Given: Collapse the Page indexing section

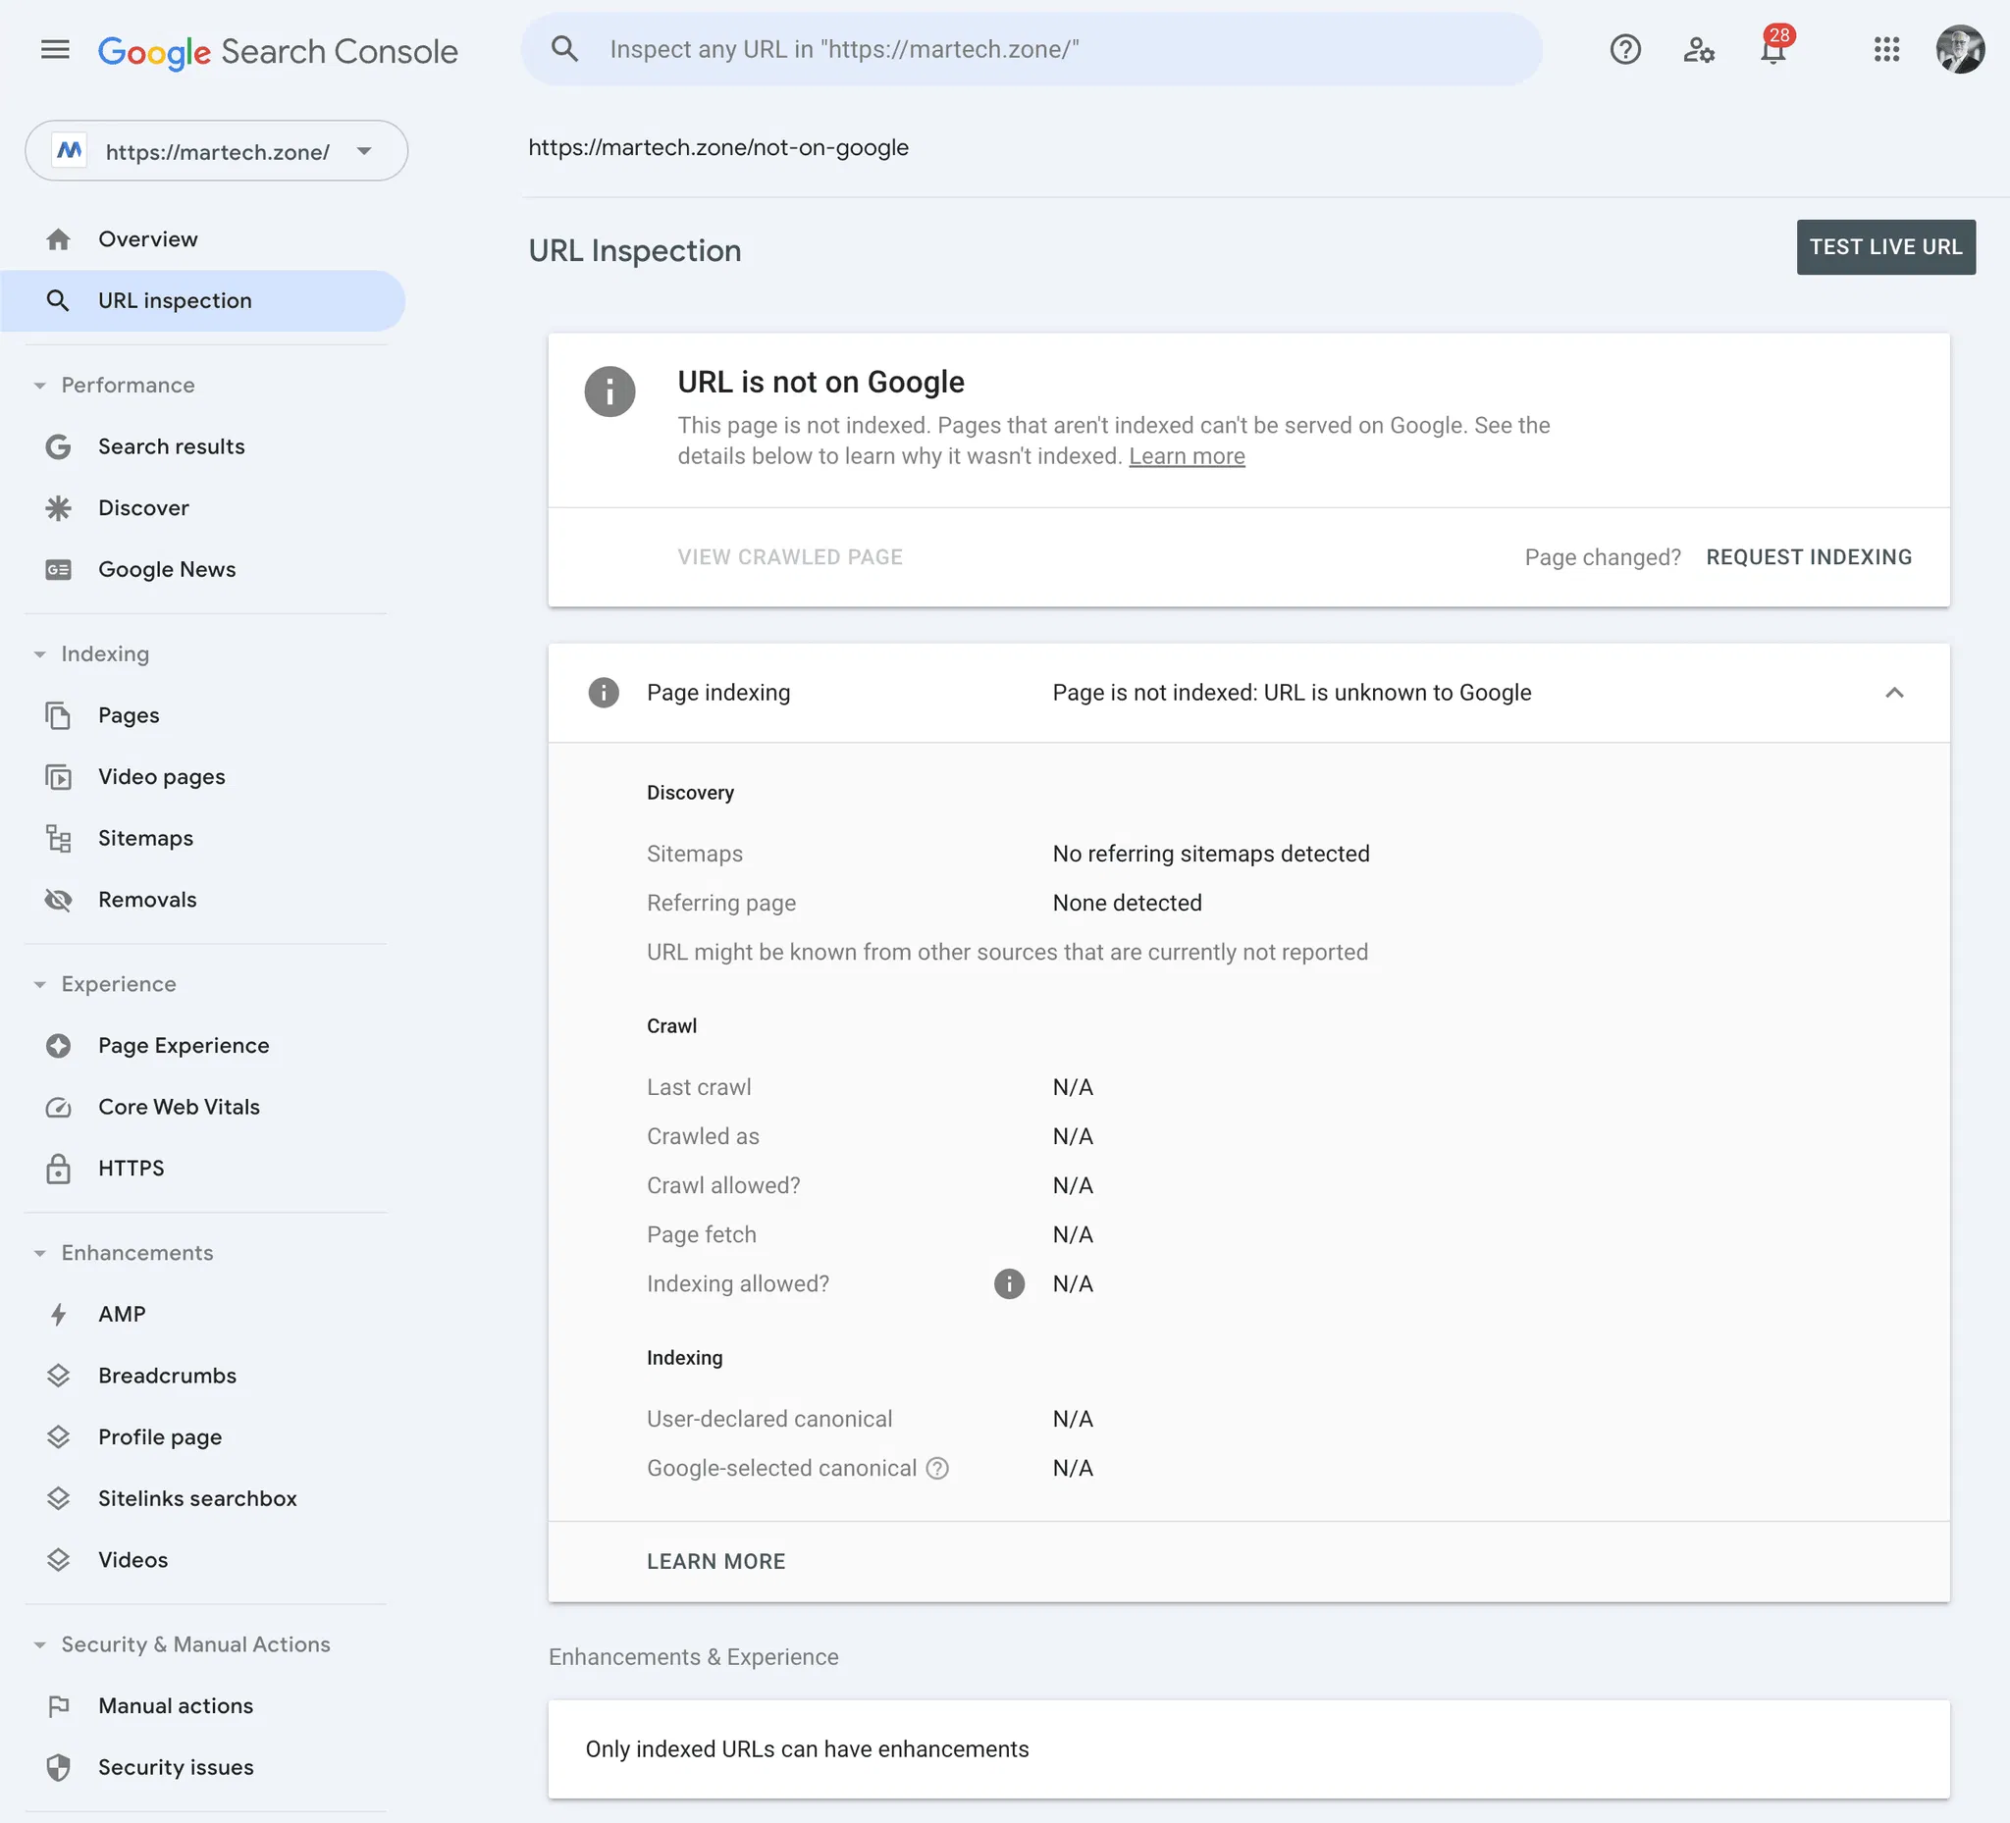Looking at the screenshot, I should 1894,693.
